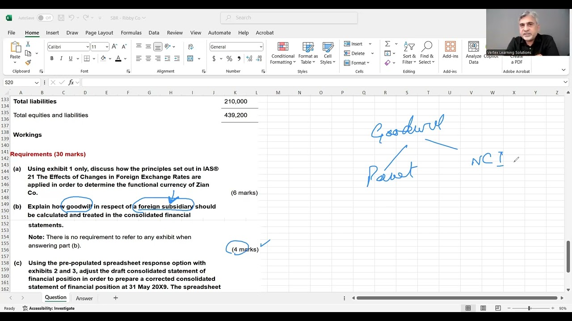Viewport: 572px width, 321px height.
Task: Toggle Align Left
Action: coord(139,58)
